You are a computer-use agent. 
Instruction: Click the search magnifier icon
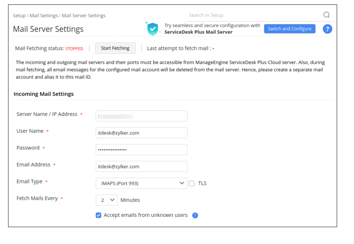pos(326,15)
